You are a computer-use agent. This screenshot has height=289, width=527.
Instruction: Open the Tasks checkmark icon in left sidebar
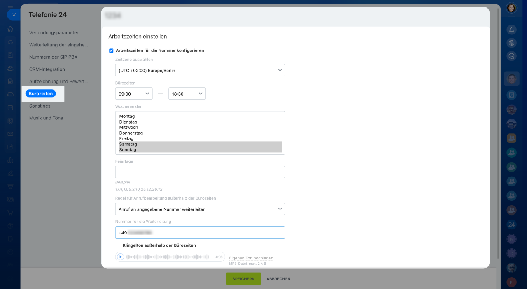[x=11, y=108]
